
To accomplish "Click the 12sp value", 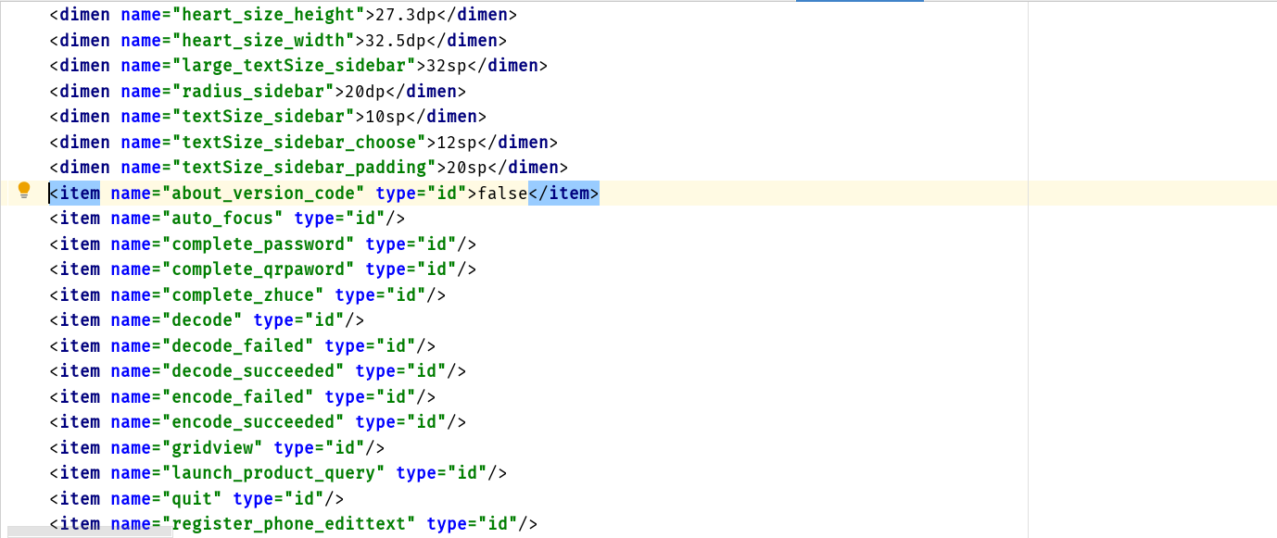I will [457, 143].
